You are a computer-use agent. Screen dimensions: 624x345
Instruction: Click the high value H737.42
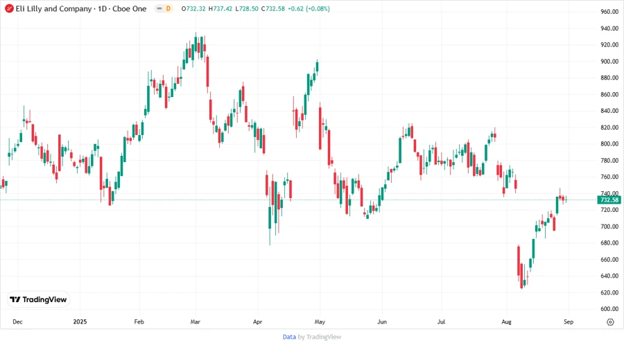tap(220, 9)
